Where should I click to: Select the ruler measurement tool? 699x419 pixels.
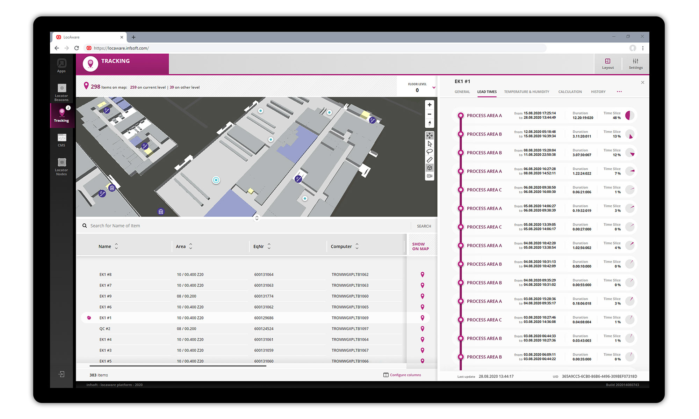pyautogui.click(x=430, y=160)
